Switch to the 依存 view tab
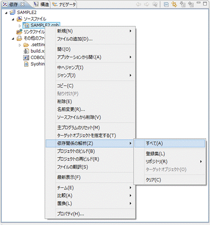The image size is (210, 225). (x=13, y=4)
